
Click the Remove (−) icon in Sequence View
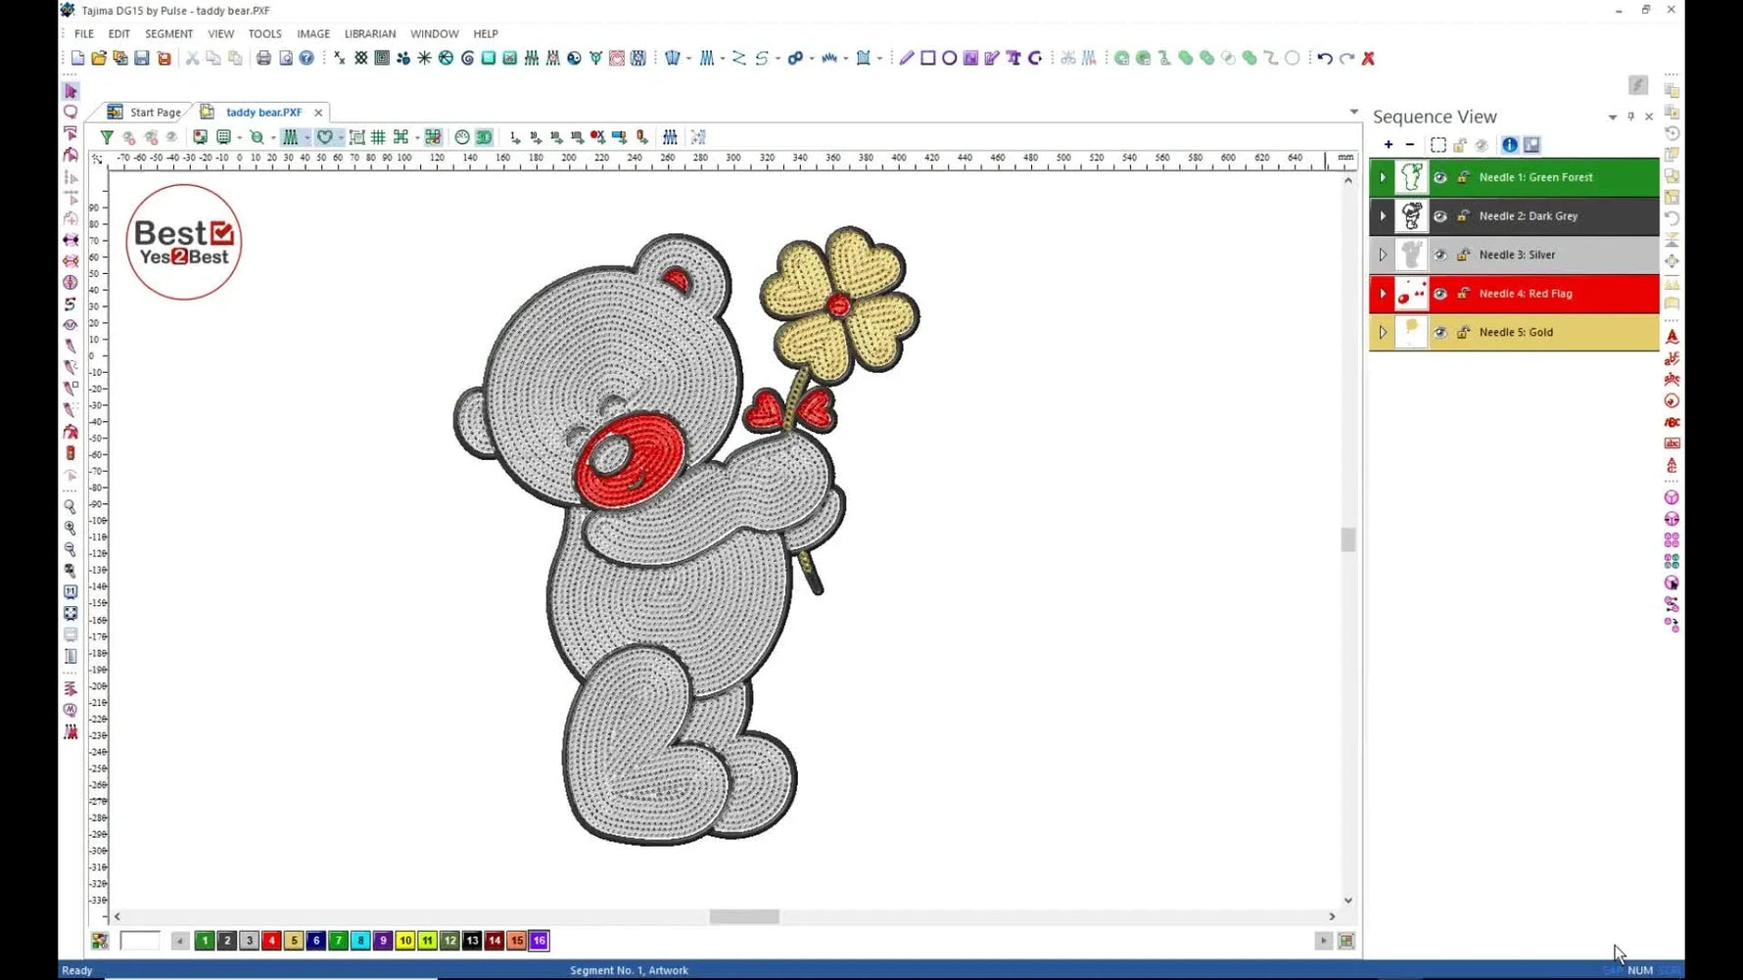(1410, 145)
